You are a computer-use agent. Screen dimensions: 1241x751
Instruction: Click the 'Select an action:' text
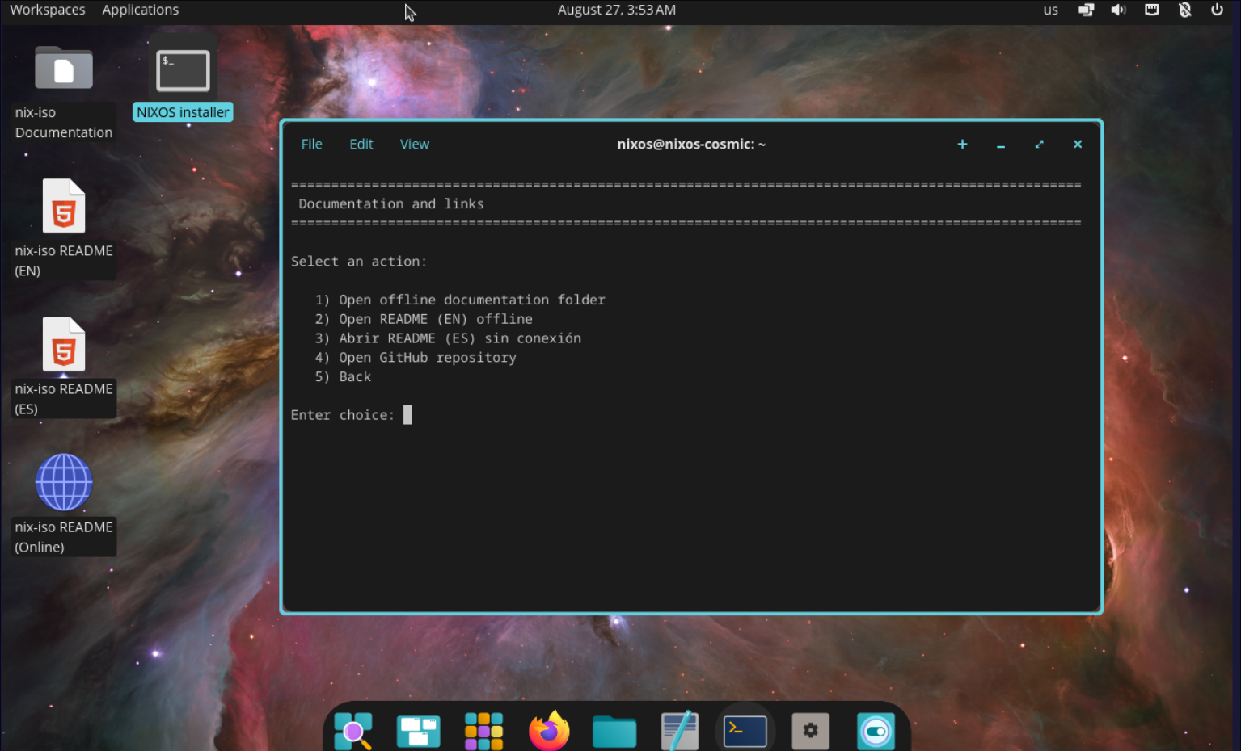tap(359, 262)
